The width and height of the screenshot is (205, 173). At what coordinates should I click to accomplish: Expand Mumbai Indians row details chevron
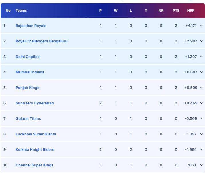point(201,72)
